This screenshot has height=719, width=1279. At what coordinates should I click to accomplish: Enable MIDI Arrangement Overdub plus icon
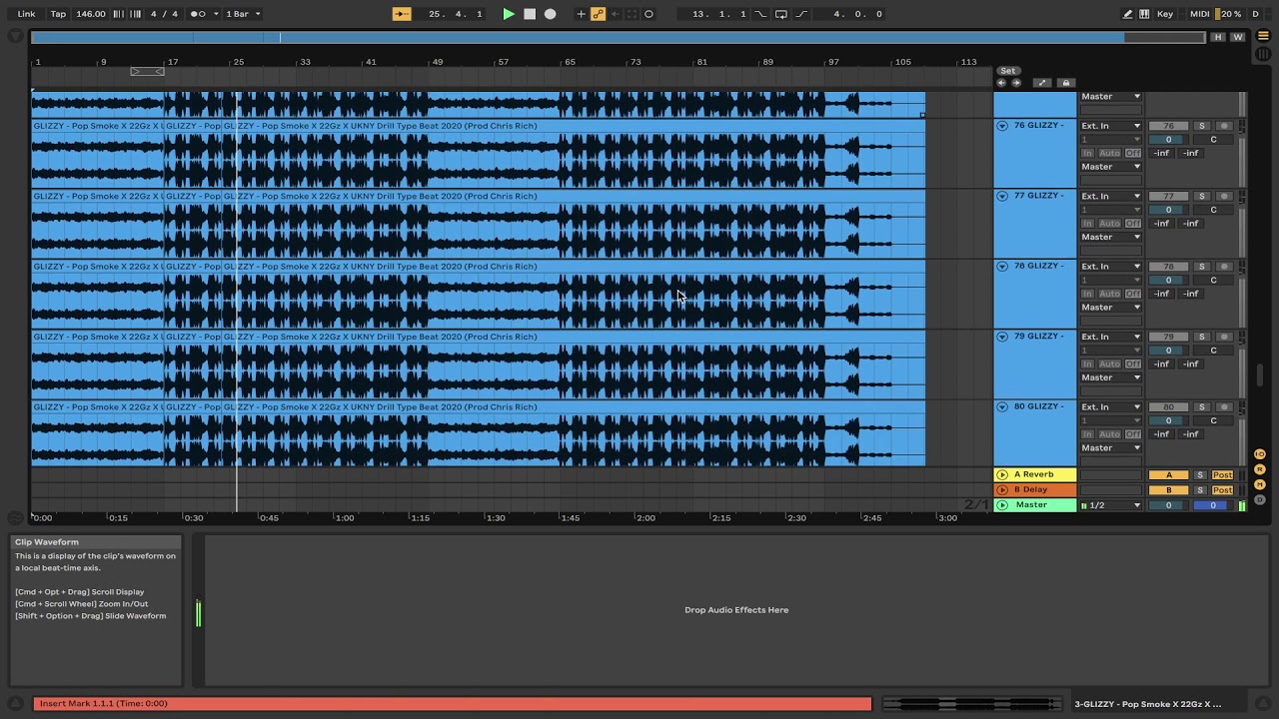[581, 14]
